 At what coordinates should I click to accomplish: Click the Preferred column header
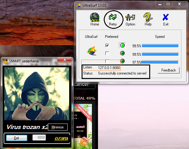point(112,37)
